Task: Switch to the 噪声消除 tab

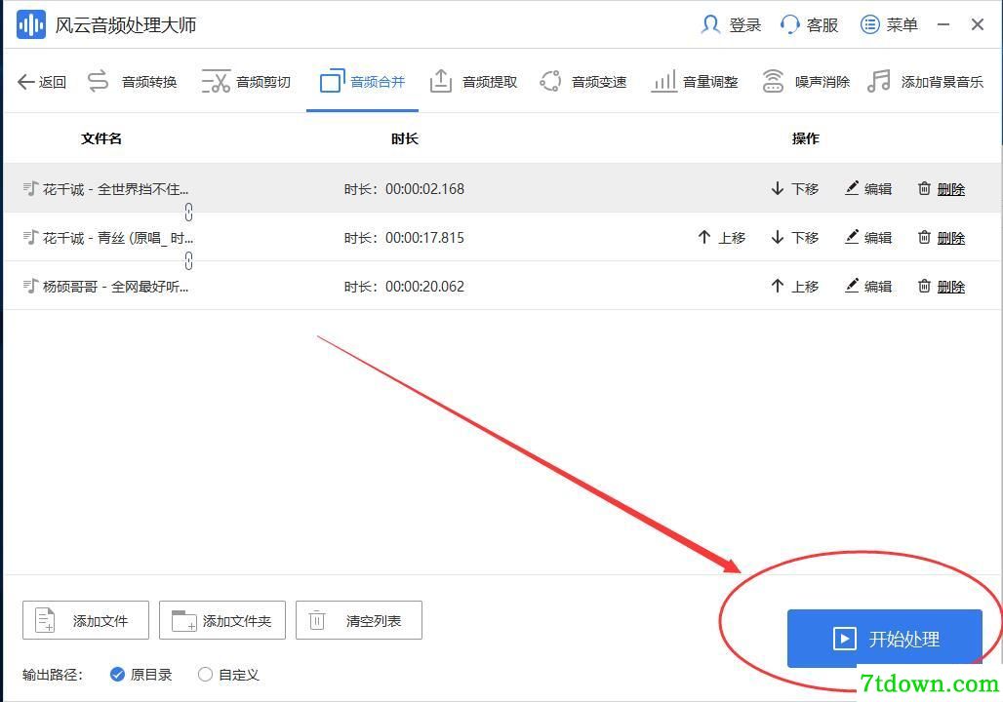Action: click(x=806, y=82)
